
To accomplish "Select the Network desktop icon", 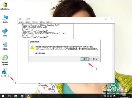I will pos(5,32).
